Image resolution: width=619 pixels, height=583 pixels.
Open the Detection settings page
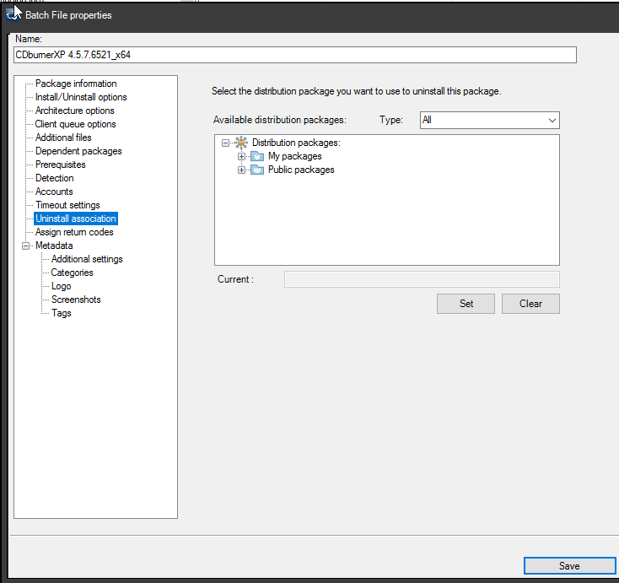(54, 178)
